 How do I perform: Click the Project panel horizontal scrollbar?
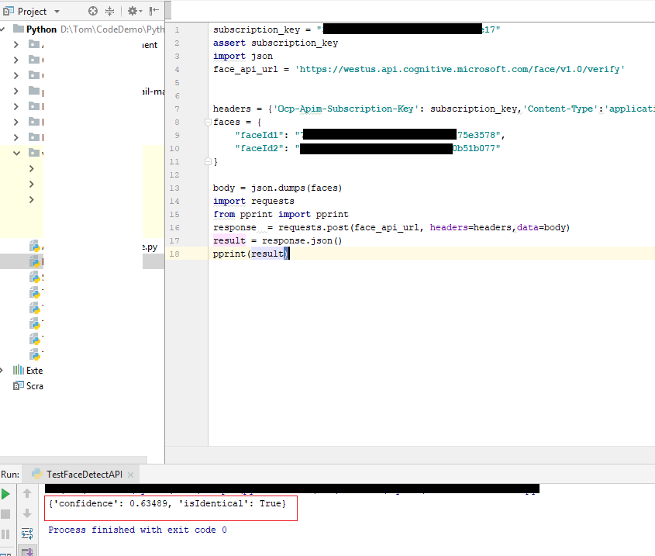(74, 459)
